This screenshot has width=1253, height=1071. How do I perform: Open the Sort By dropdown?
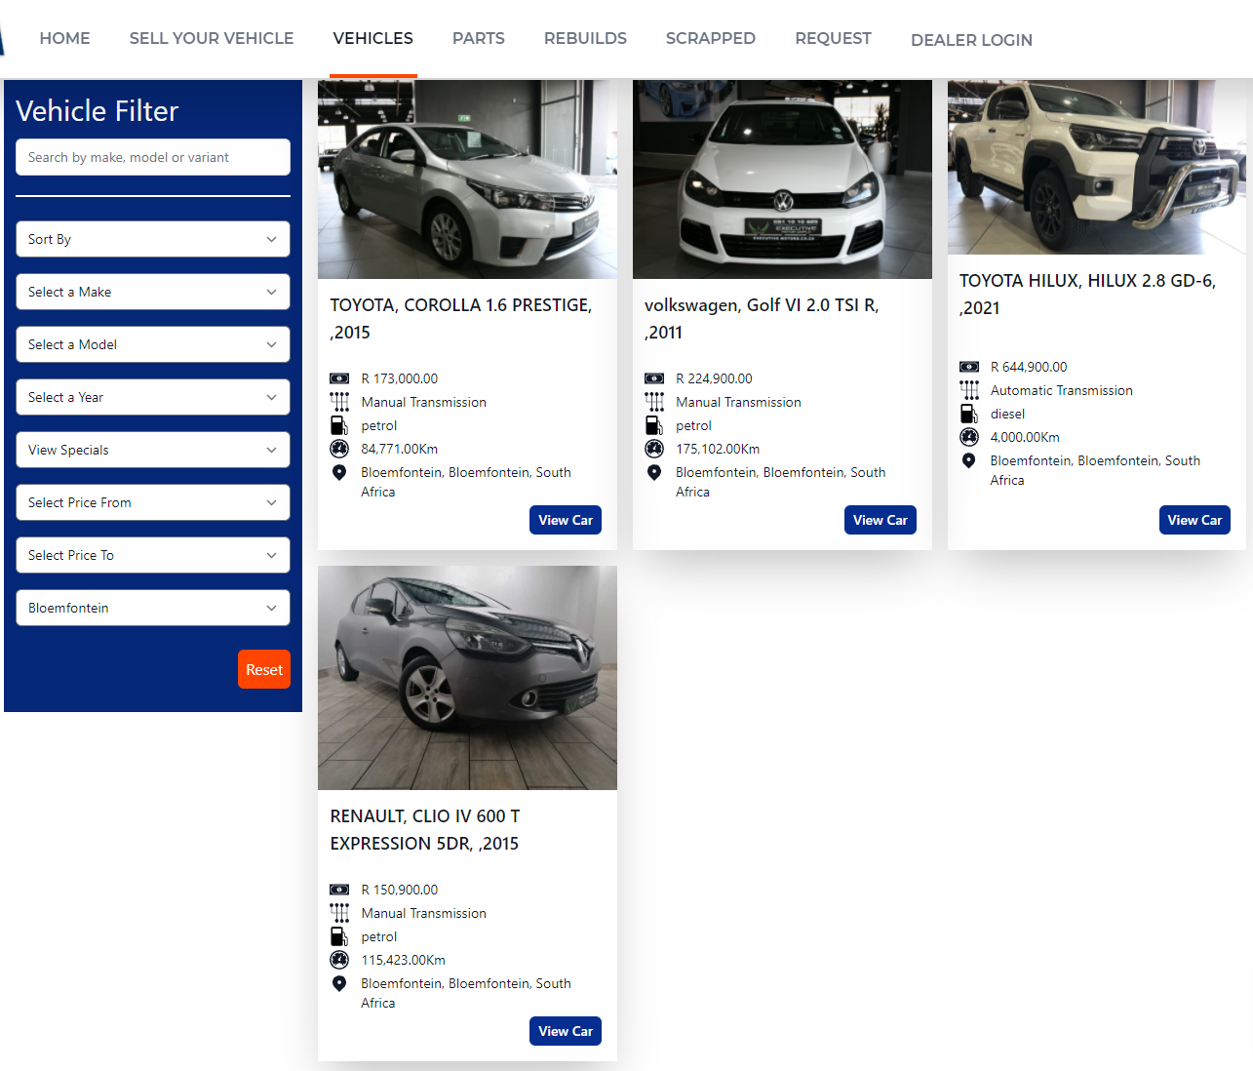153,239
